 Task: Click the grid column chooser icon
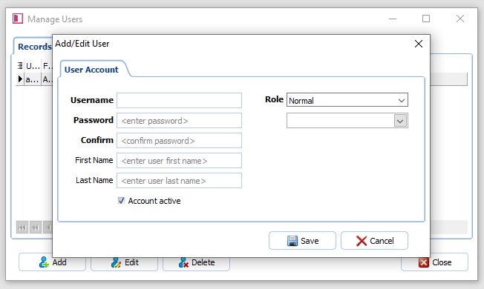click(20, 65)
